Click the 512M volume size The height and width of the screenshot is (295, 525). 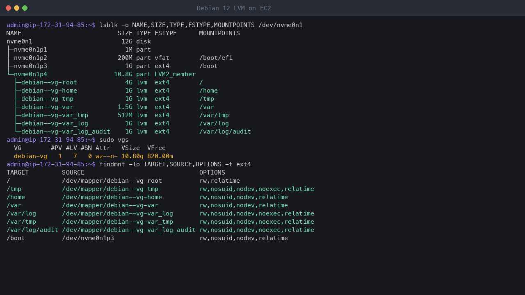point(125,115)
